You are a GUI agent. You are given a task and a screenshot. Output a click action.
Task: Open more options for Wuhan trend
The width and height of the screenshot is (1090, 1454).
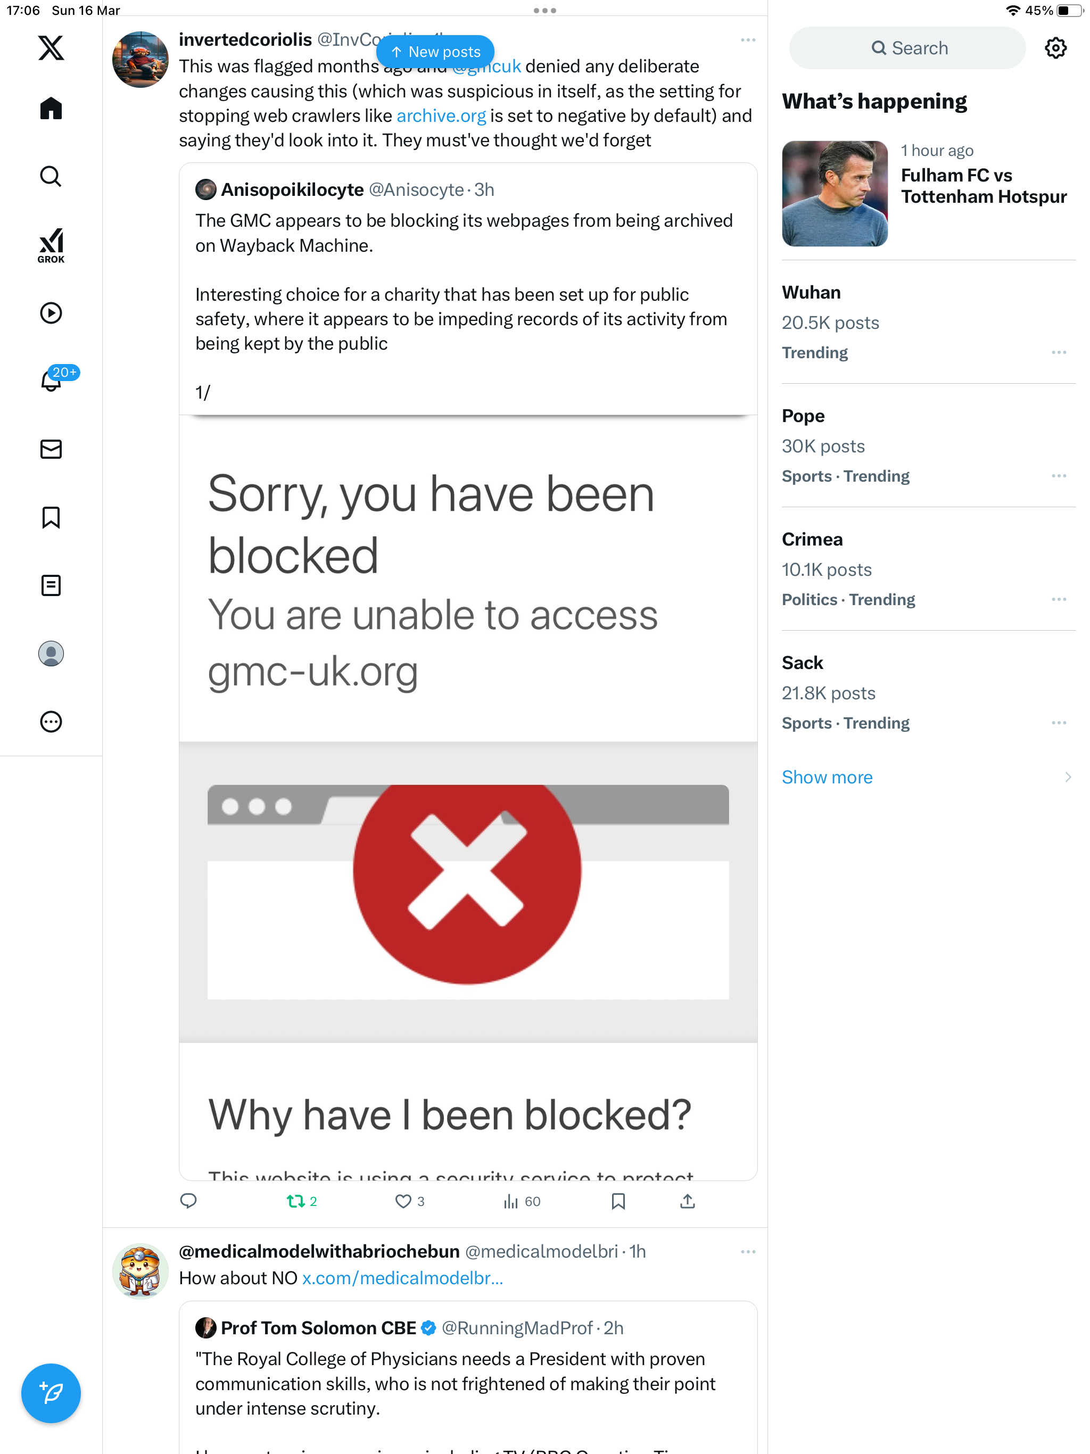[1059, 352]
